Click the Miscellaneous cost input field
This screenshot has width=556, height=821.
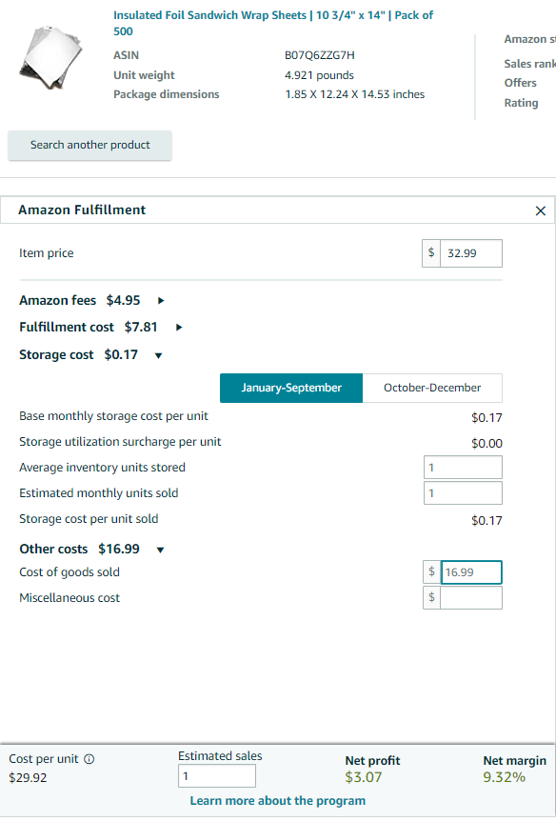471,597
